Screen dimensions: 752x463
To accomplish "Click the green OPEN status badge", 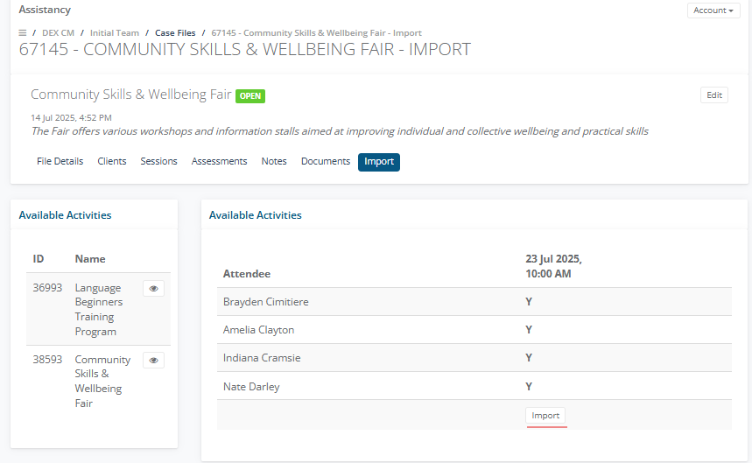I will point(250,96).
